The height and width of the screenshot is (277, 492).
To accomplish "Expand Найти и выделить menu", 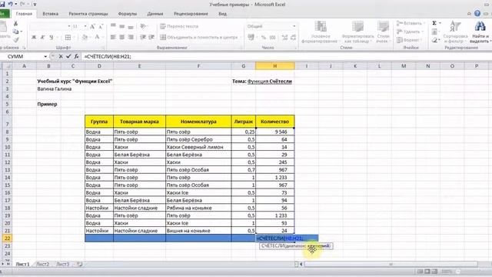I will click(x=480, y=32).
